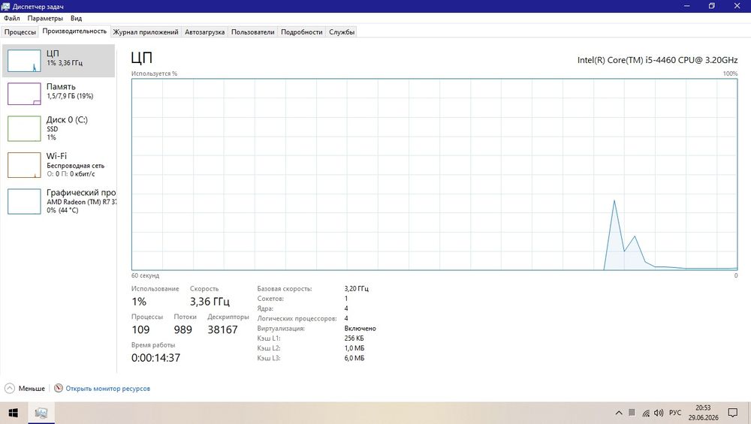
Task: Select the ЦП mini graph thumbnail
Action: click(x=24, y=61)
